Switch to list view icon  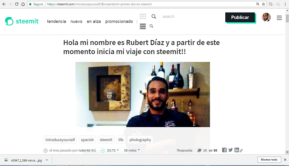tap(143, 26)
